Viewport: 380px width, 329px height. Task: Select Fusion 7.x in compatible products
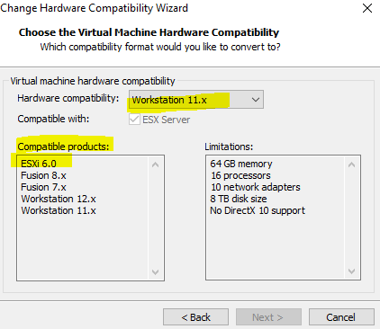43,187
